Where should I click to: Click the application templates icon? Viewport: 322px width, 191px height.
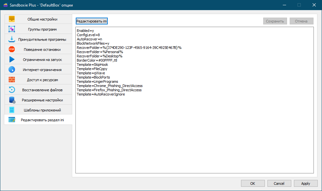(x=12, y=110)
